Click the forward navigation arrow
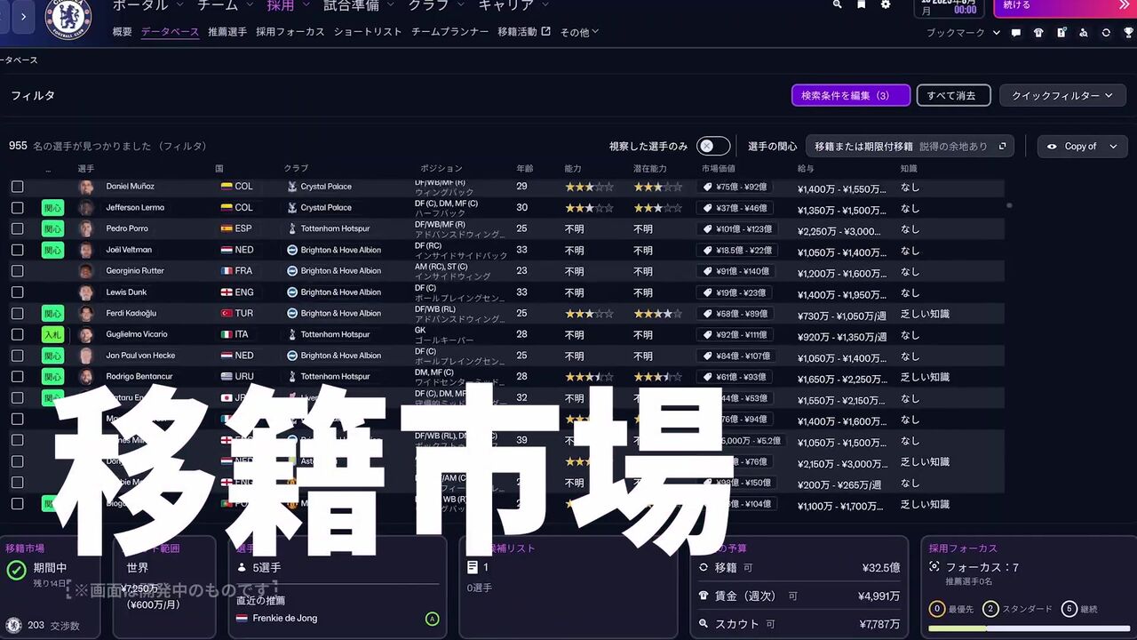Image resolution: width=1137 pixels, height=640 pixels. [x=24, y=16]
